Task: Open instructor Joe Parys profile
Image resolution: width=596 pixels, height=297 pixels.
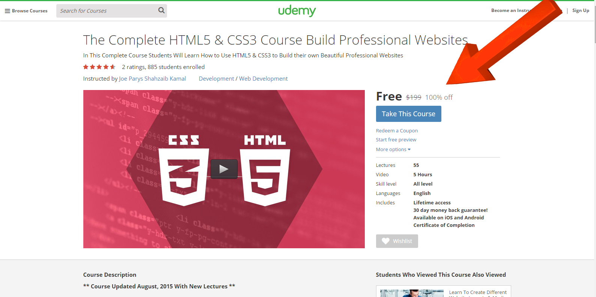Action: coord(131,79)
